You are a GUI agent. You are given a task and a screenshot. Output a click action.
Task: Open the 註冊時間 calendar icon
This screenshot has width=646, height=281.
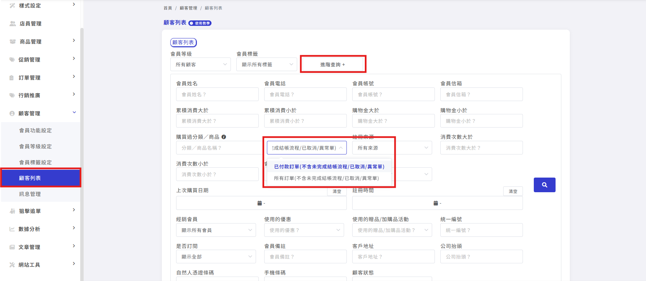[x=436, y=203]
